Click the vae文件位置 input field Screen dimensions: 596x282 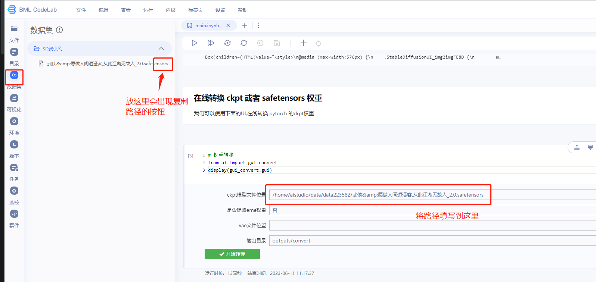[432, 225]
